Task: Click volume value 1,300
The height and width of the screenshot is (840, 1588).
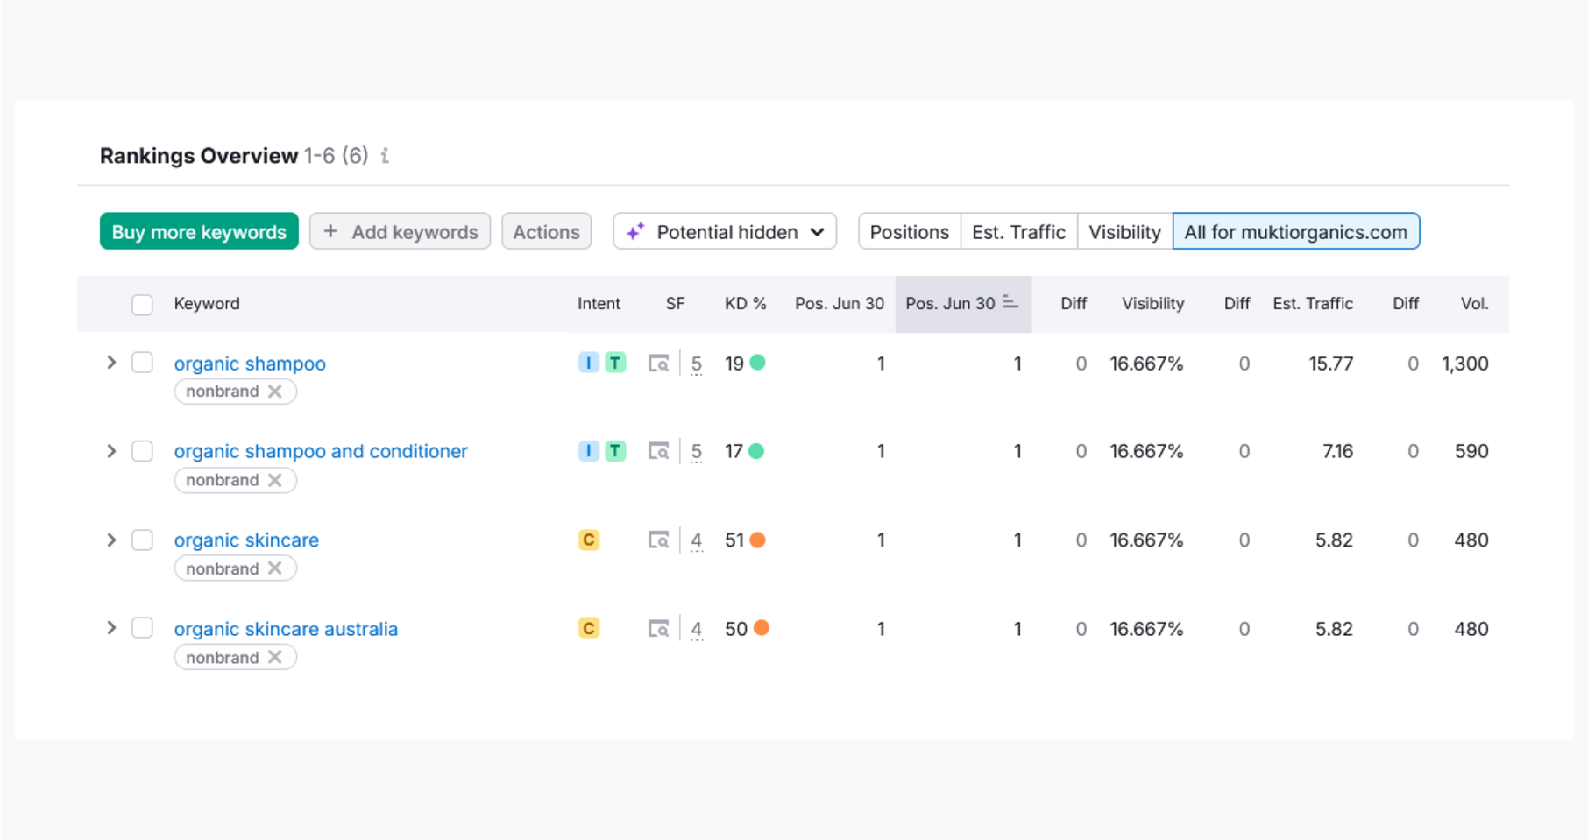Action: click(1465, 364)
